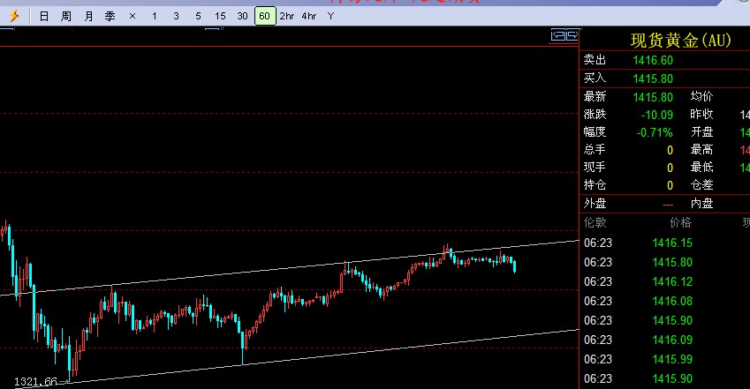Select tick row with price 1416.09
Viewport: 750px width, 389px height.
665,340
